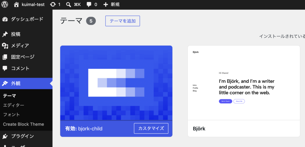Open the メディア menu
The width and height of the screenshot is (305, 147).
click(x=20, y=46)
